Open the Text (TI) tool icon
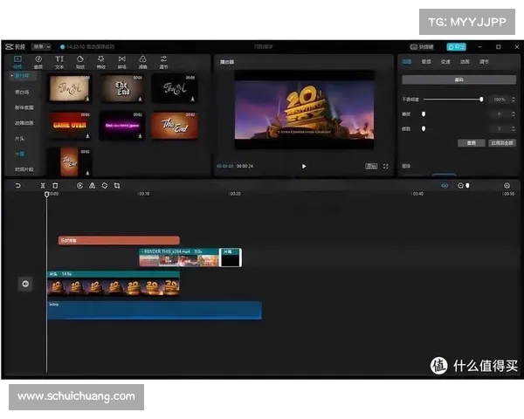Image resolution: width=524 pixels, height=419 pixels. pos(59,59)
